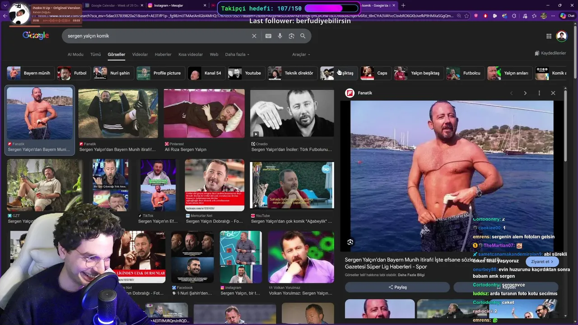Screen dimensions: 578x325
Task: Click the search query input field
Action: pyautogui.click(x=156, y=36)
